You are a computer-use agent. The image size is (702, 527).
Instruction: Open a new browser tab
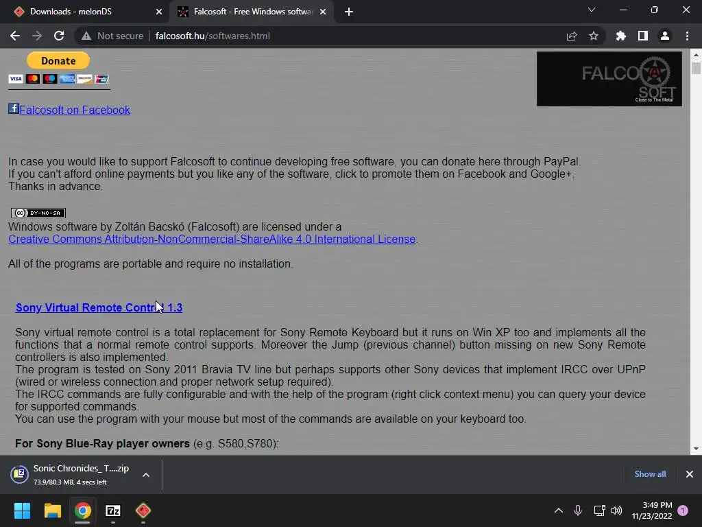coord(349,12)
